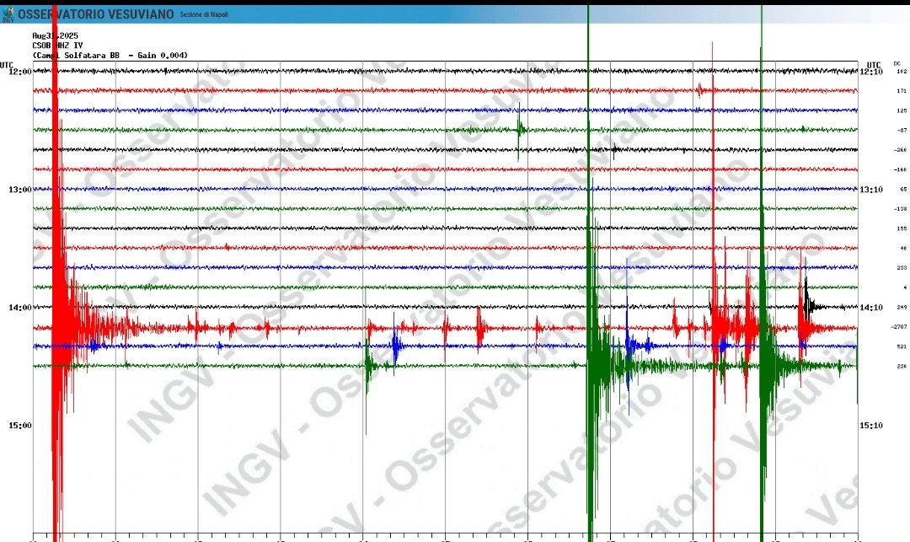Select the Campi Solfatara BB gain text
Image resolution: width=910 pixels, height=542 pixels.
[x=110, y=56]
